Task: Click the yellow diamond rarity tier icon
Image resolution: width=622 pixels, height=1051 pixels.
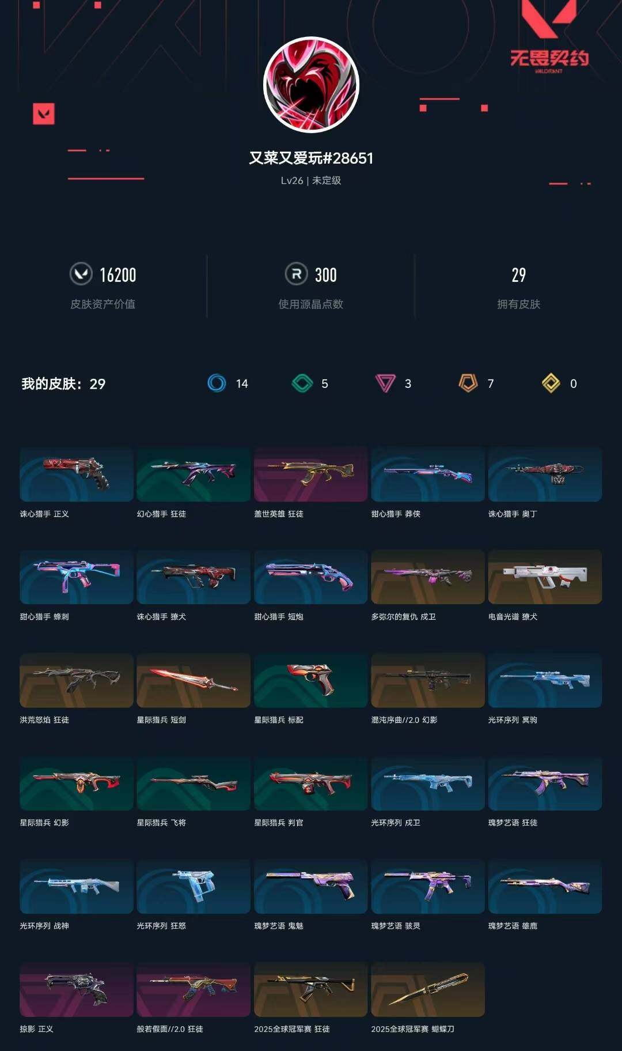Action: pyautogui.click(x=551, y=383)
